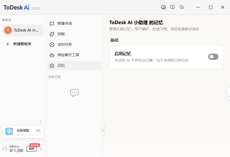230x157 pixels.
Task: Click the plus icon for new agent
Action: click(x=8, y=44)
